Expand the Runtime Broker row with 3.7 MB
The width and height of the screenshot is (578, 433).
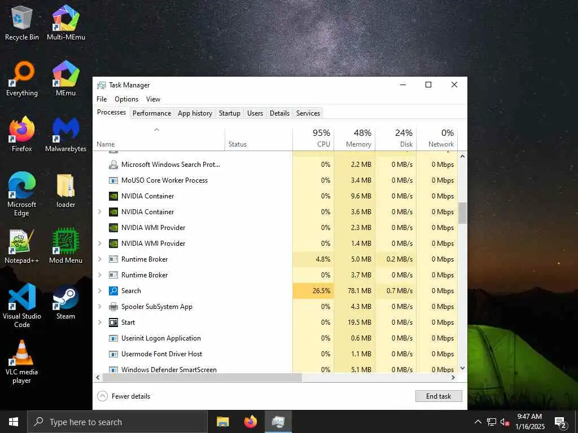(99, 275)
